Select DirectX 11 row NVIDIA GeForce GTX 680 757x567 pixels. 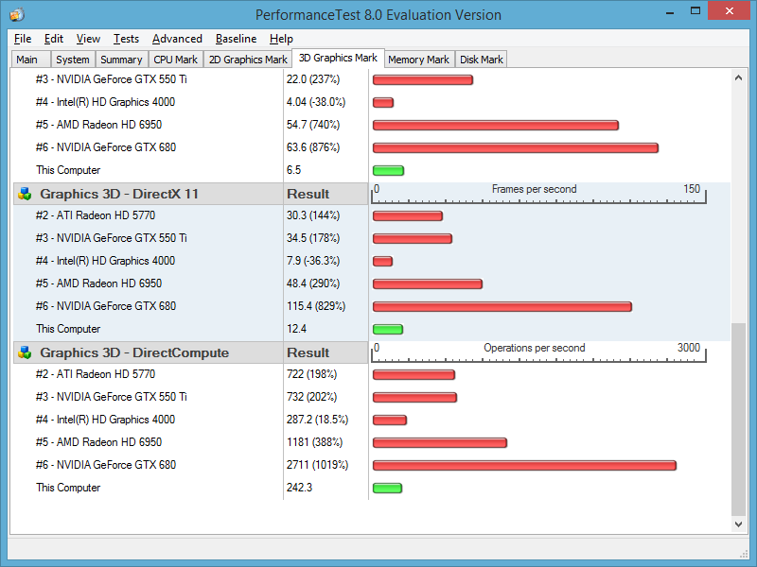(372, 306)
